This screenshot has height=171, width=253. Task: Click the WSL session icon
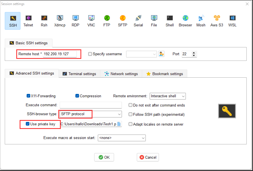click(x=232, y=21)
